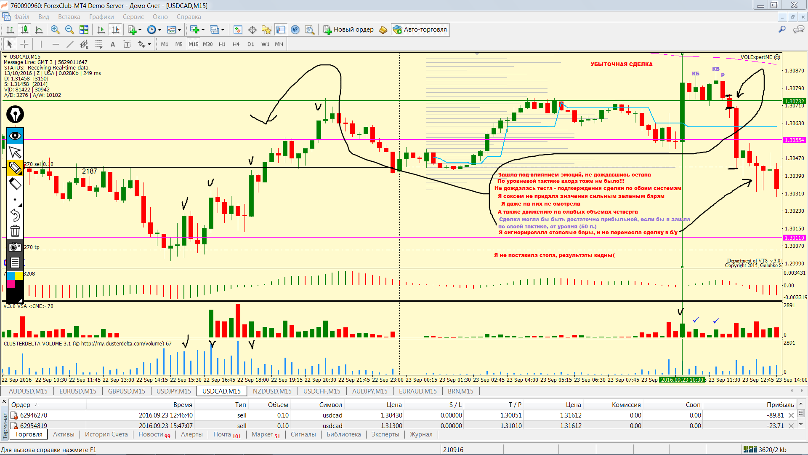Toggle Авто-торговля button
Image resolution: width=808 pixels, height=455 pixels.
click(x=420, y=29)
